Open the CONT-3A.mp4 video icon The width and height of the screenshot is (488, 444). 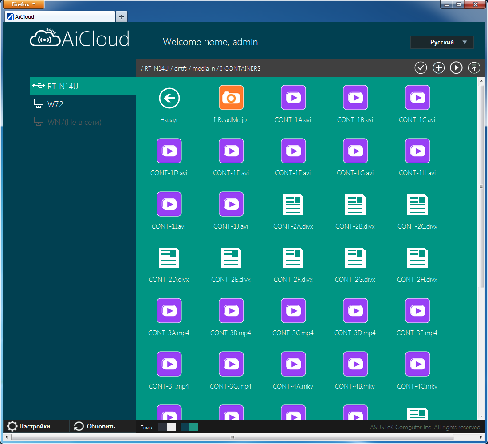(169, 311)
